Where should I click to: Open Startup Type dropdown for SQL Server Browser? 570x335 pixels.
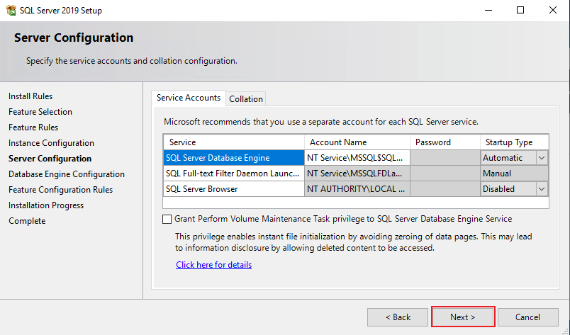[542, 189]
